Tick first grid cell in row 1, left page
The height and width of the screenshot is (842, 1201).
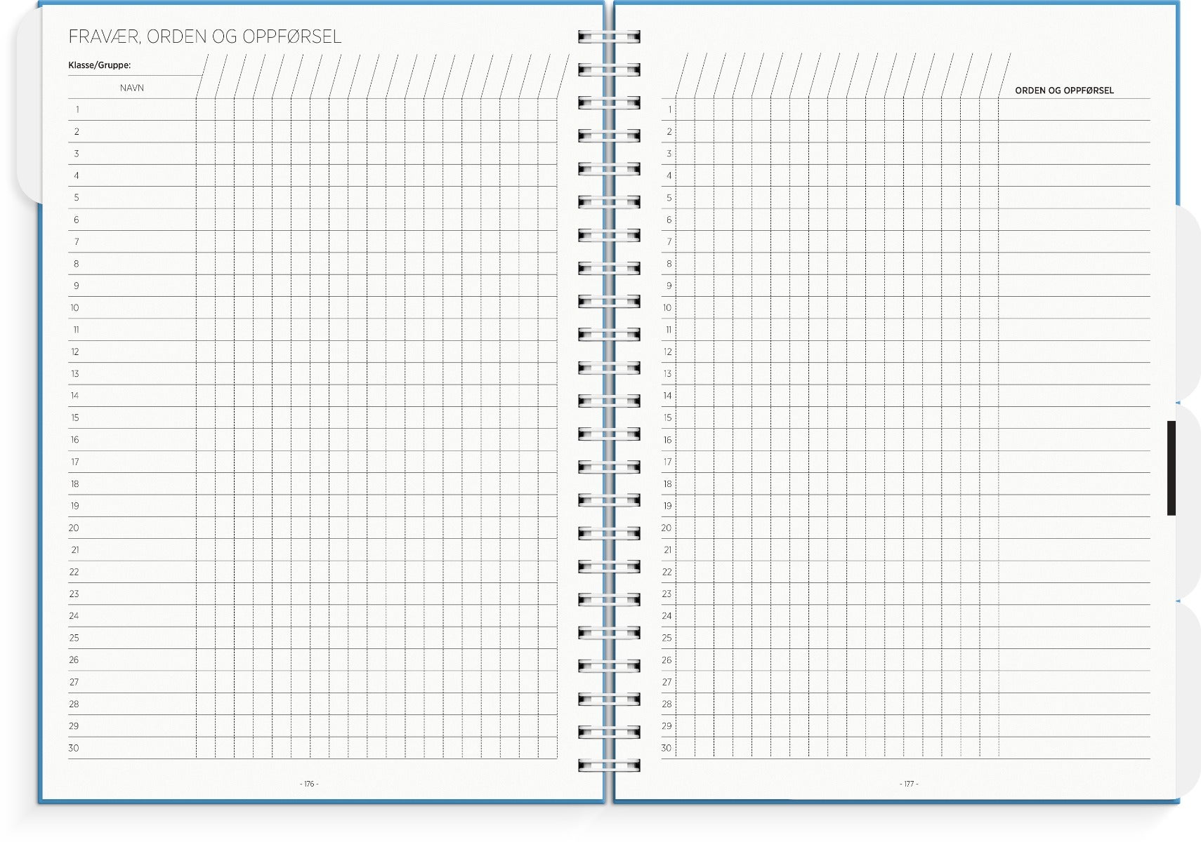(x=206, y=110)
